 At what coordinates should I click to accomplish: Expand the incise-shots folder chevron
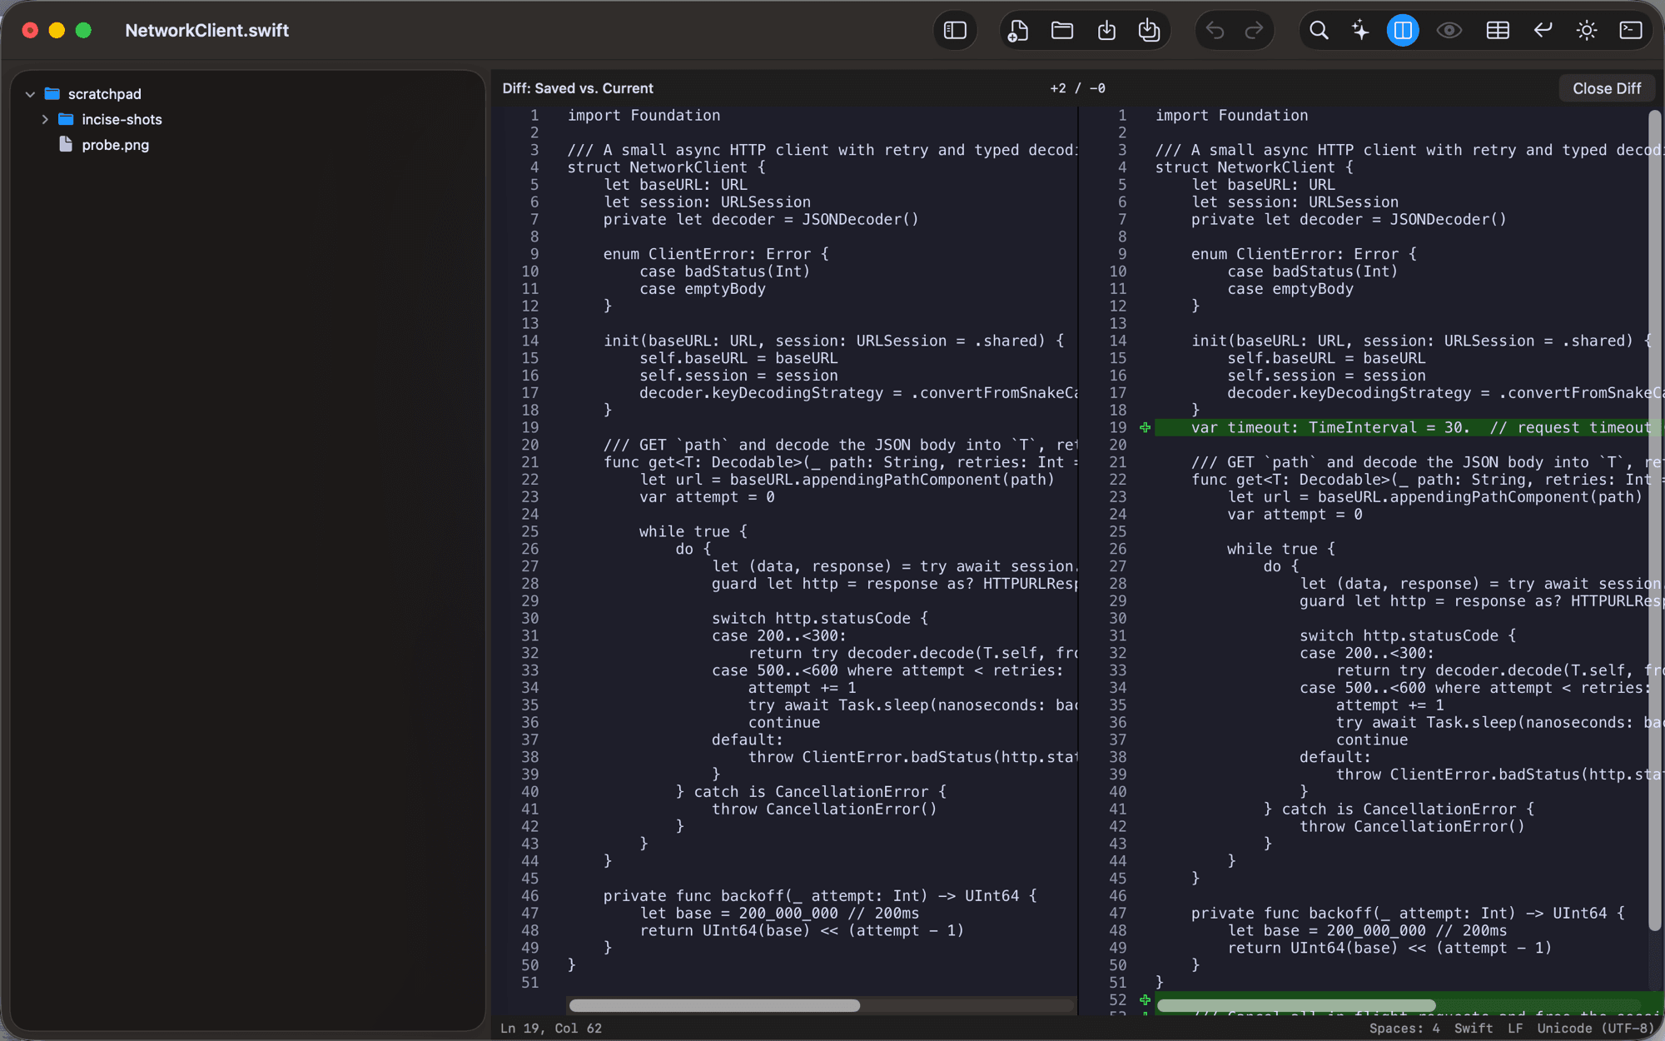coord(45,120)
